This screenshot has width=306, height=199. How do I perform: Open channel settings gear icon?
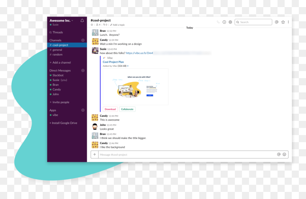point(230,22)
